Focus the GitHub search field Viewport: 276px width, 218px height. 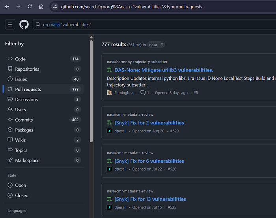[x=155, y=24]
